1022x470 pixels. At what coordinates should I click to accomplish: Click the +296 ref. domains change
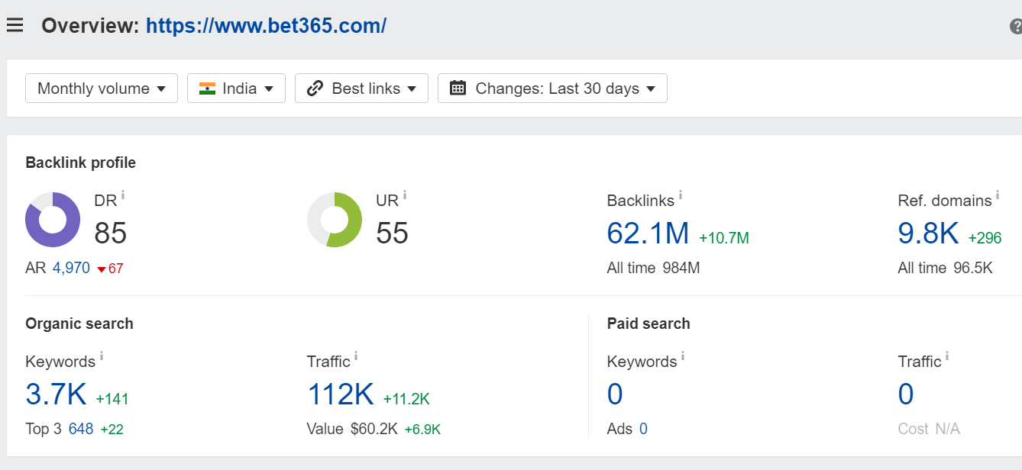click(985, 238)
